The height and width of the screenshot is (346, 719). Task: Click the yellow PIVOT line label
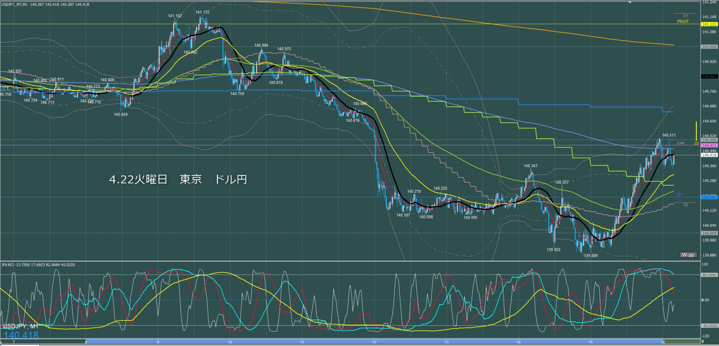click(683, 21)
